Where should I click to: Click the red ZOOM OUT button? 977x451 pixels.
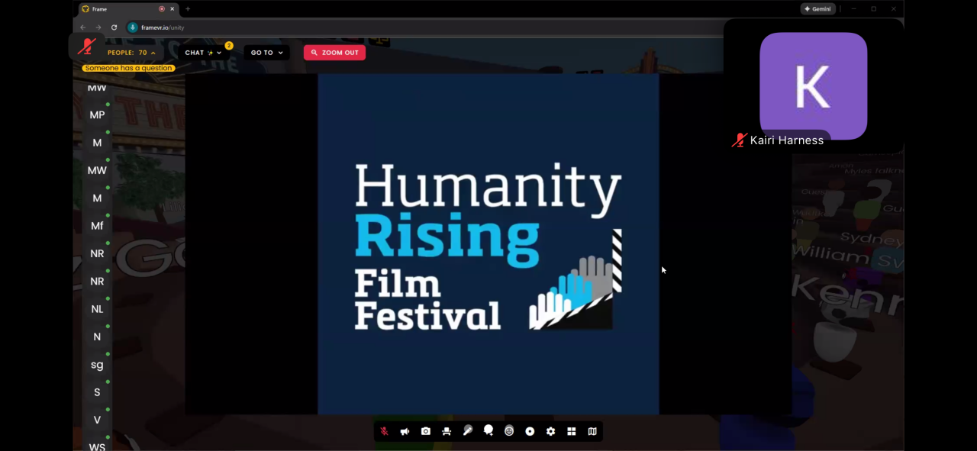click(334, 53)
